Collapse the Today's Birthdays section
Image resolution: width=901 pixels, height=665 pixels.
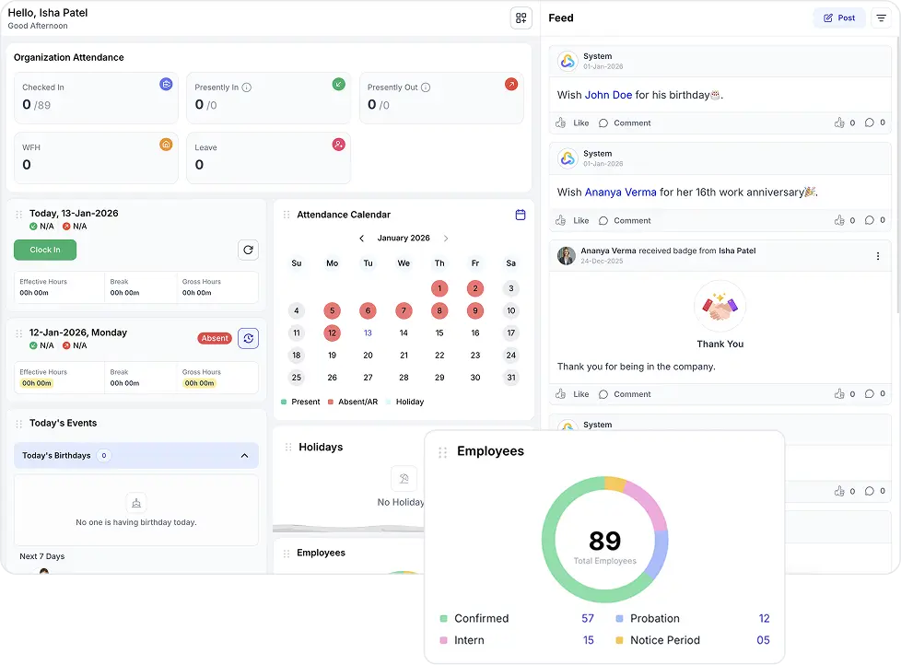pos(244,456)
